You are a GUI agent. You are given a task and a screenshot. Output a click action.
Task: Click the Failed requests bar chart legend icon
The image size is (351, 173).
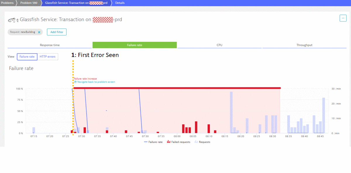click(168, 142)
